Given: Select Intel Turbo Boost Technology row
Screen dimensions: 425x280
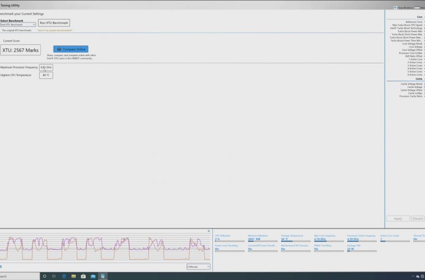Looking at the screenshot, I should click(406, 28).
